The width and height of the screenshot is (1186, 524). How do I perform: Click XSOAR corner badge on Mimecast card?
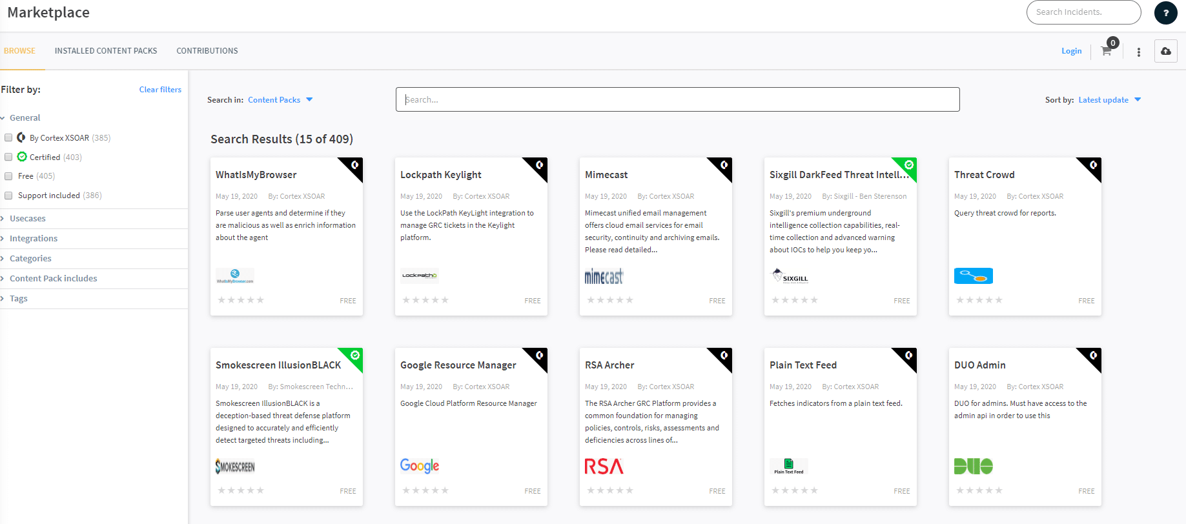point(724,165)
